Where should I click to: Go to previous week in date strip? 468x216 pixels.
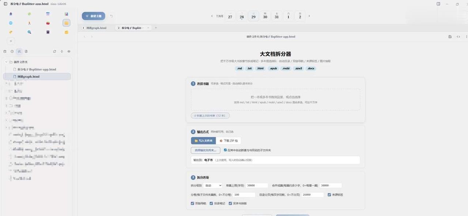tap(212, 16)
